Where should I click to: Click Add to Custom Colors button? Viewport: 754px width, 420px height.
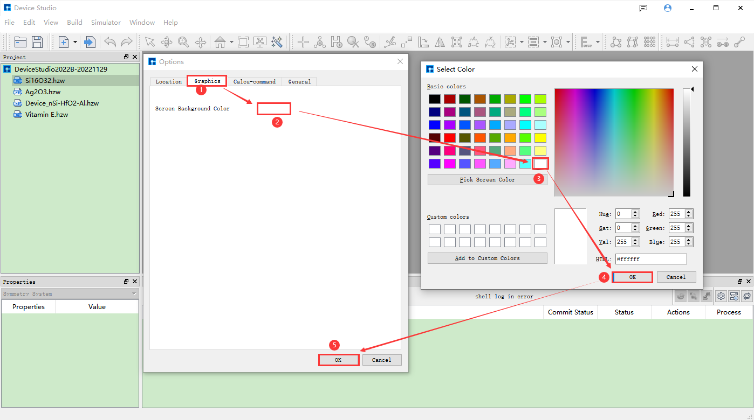tap(487, 258)
